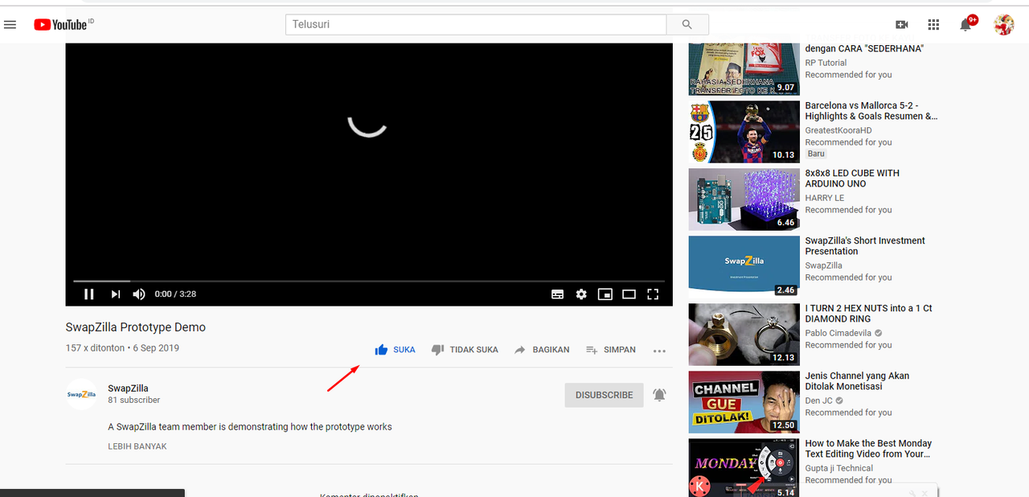The width and height of the screenshot is (1029, 497).
Task: Toggle channel notification bell
Action: (659, 395)
